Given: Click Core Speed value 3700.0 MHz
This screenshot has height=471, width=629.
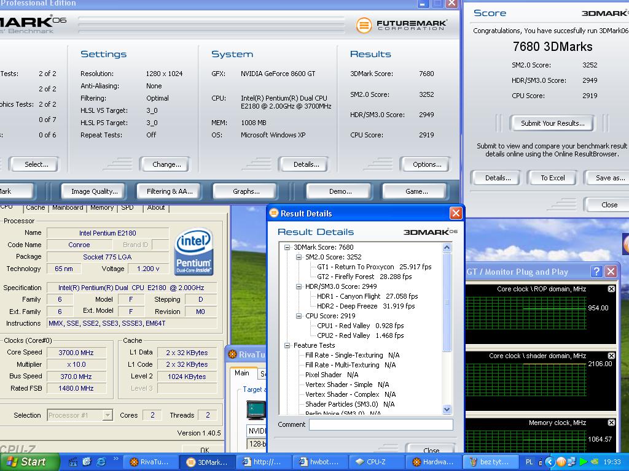Looking at the screenshot, I should (x=76, y=353).
